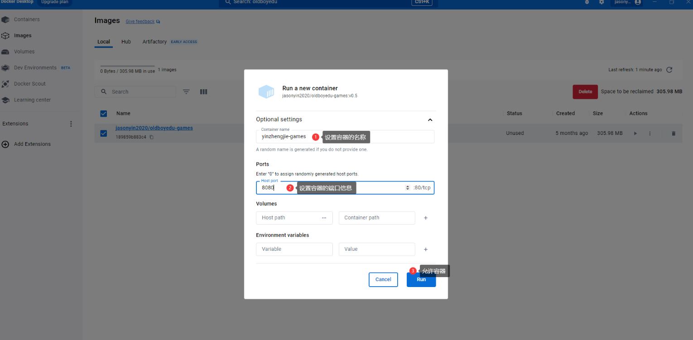The height and width of the screenshot is (340, 693).
Task: Run the image via play icon
Action: (x=635, y=134)
